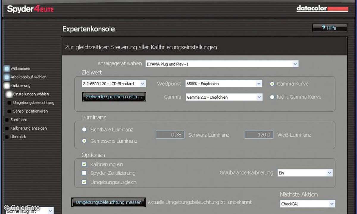Click the Zielwert section label
357x214 pixels.
(92, 73)
